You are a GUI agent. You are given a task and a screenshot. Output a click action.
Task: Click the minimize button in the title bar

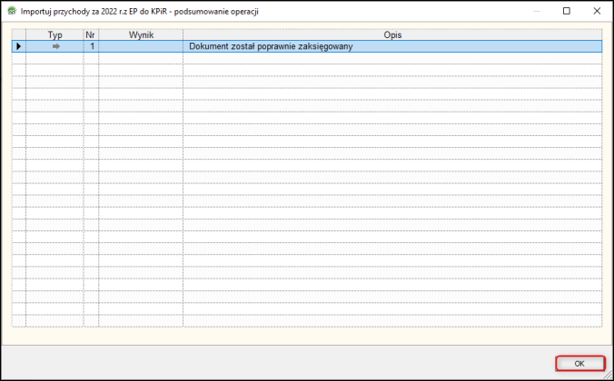(x=537, y=11)
